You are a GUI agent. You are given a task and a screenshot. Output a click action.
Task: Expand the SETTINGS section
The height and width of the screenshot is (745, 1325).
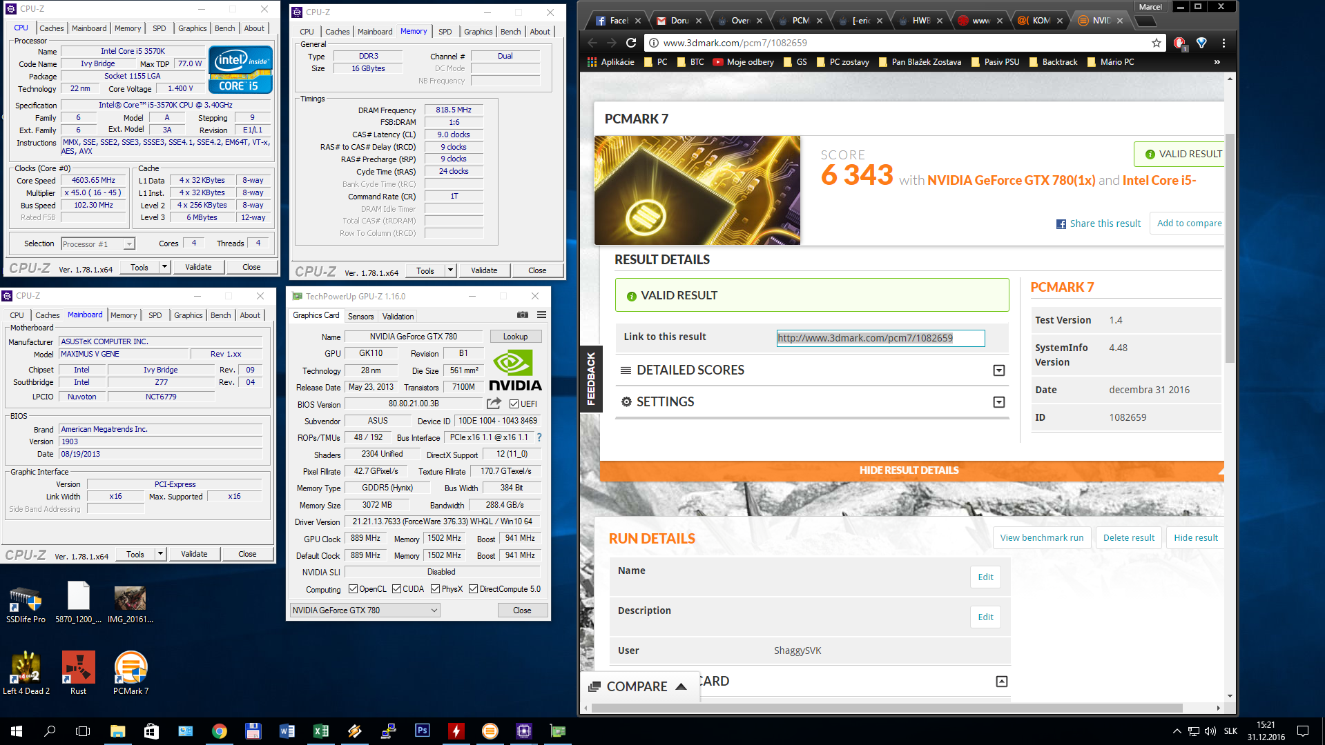click(998, 402)
